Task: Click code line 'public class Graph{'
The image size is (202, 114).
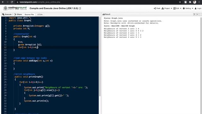Action: pos(20,21)
